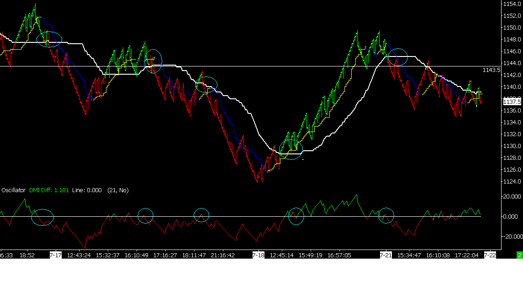Screen dimensions: 523x306
Task: Click the 15:49:19 time axis label
Action: pos(310,255)
